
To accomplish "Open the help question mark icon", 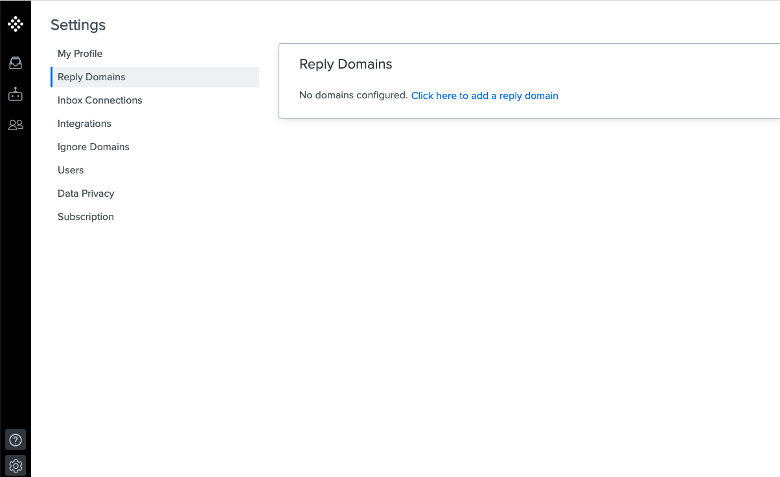I will pyautogui.click(x=16, y=439).
